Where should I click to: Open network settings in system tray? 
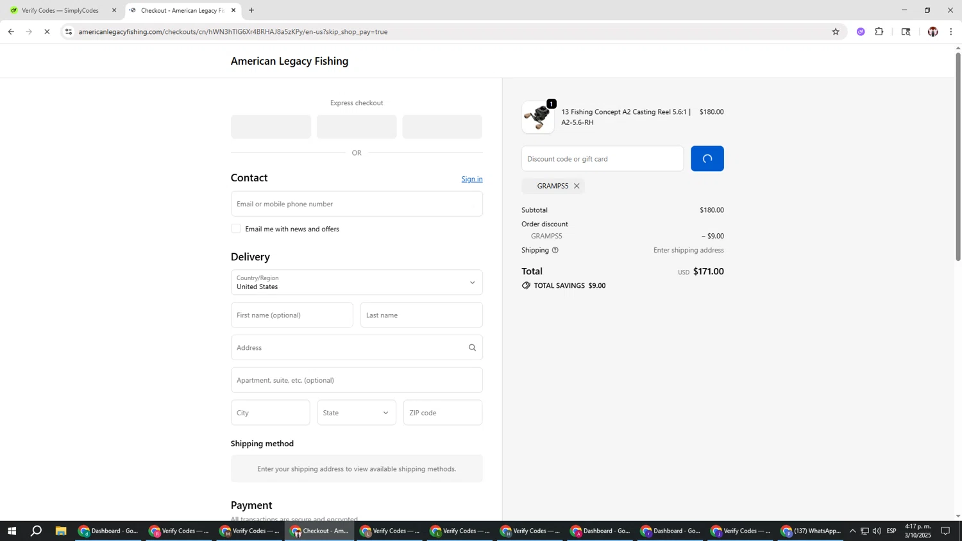coord(865,531)
